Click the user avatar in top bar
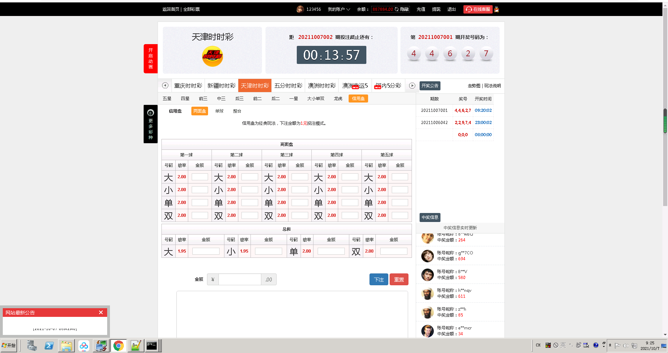The width and height of the screenshot is (668, 353). (x=300, y=9)
